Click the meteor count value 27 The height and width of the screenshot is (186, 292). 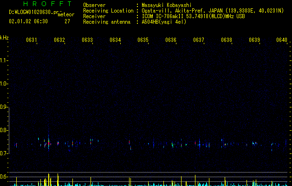click(67, 21)
